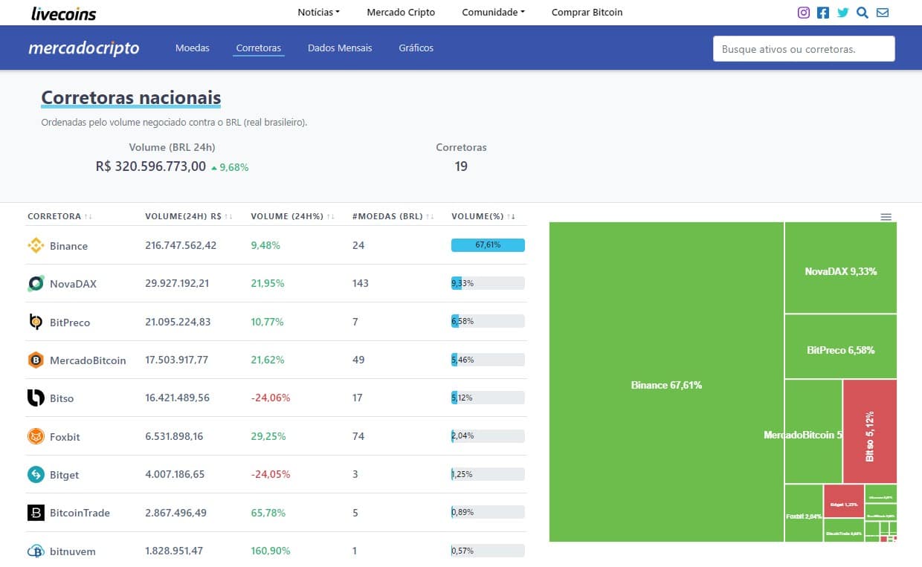Image resolution: width=922 pixels, height=567 pixels.
Task: Open the Facebook social icon
Action: pyautogui.click(x=823, y=12)
